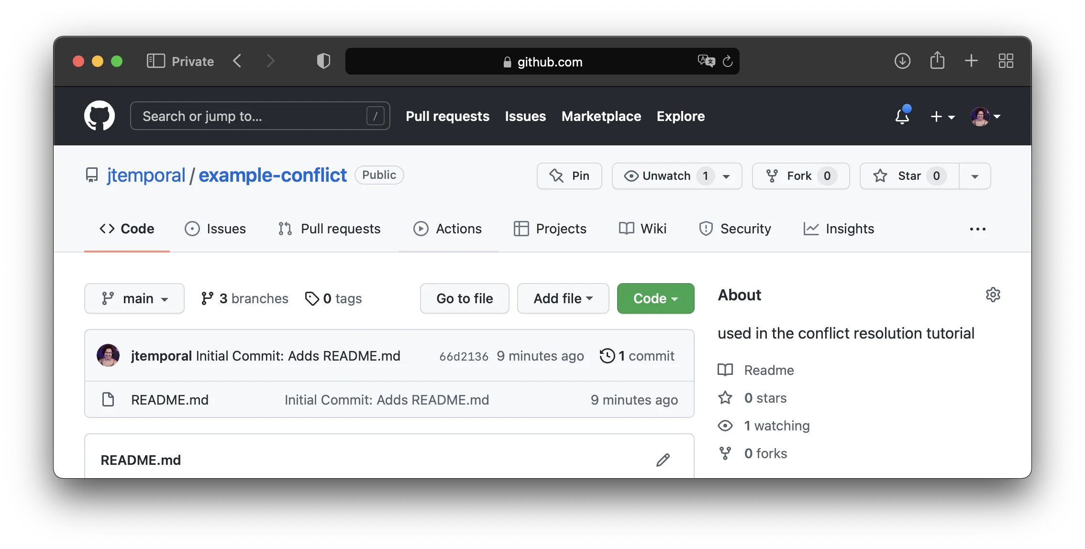The width and height of the screenshot is (1085, 549).
Task: Click the GitHub Octocat logo
Action: point(100,116)
